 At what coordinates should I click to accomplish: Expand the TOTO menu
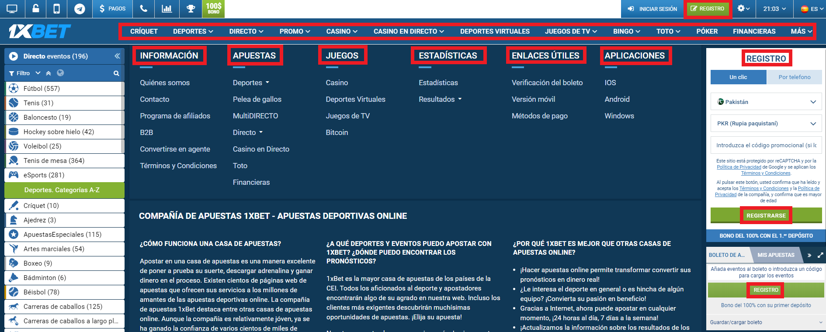pyautogui.click(x=668, y=31)
